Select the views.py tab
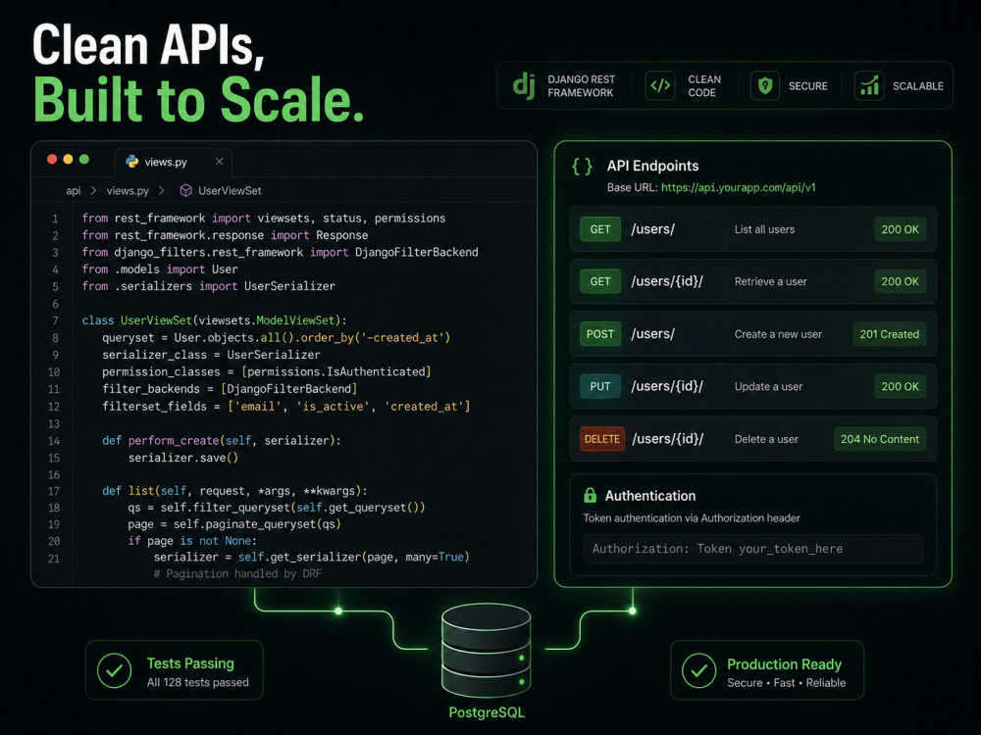 [174, 162]
